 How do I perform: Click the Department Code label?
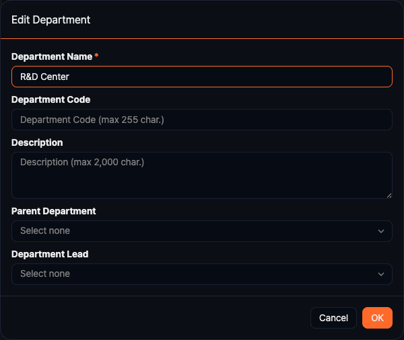click(x=51, y=99)
